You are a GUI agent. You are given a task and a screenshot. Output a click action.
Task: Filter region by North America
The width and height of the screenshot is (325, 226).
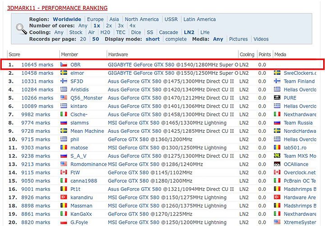pyautogui.click(x=142, y=19)
